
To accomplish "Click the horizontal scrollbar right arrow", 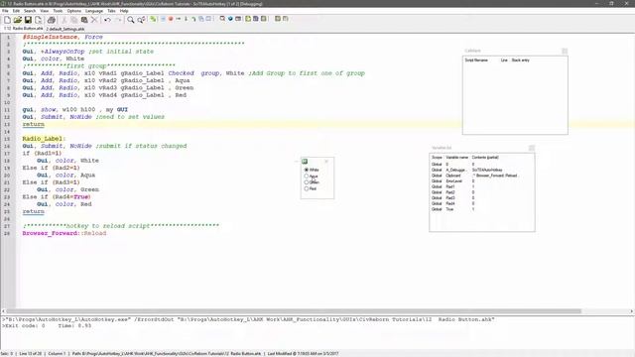I will point(631,311).
